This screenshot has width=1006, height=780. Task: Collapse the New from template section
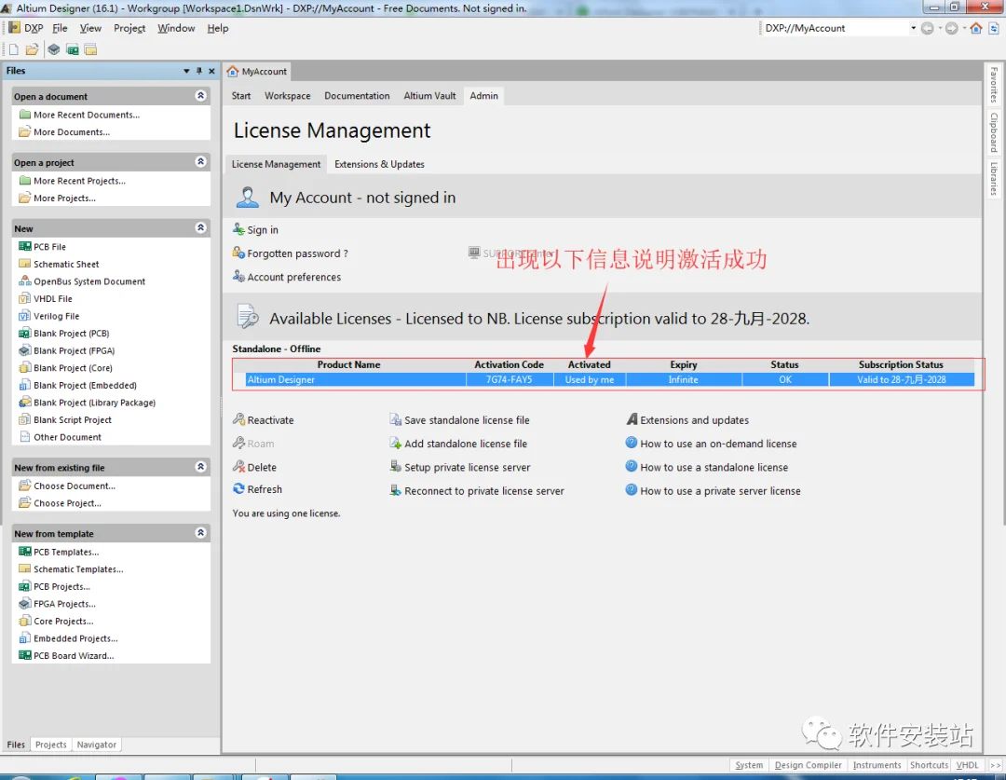click(201, 533)
